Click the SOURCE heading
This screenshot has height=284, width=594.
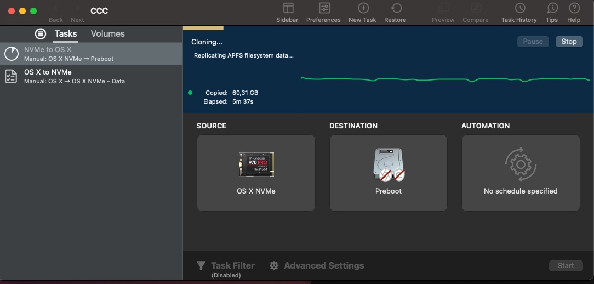tap(212, 126)
